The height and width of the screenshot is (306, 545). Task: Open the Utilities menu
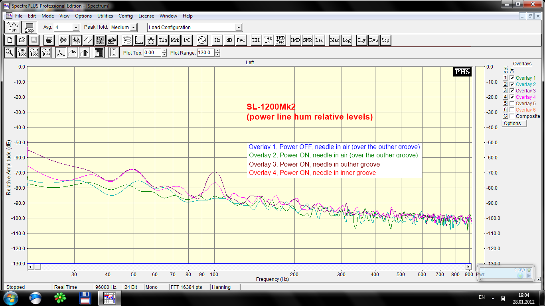pyautogui.click(x=105, y=16)
